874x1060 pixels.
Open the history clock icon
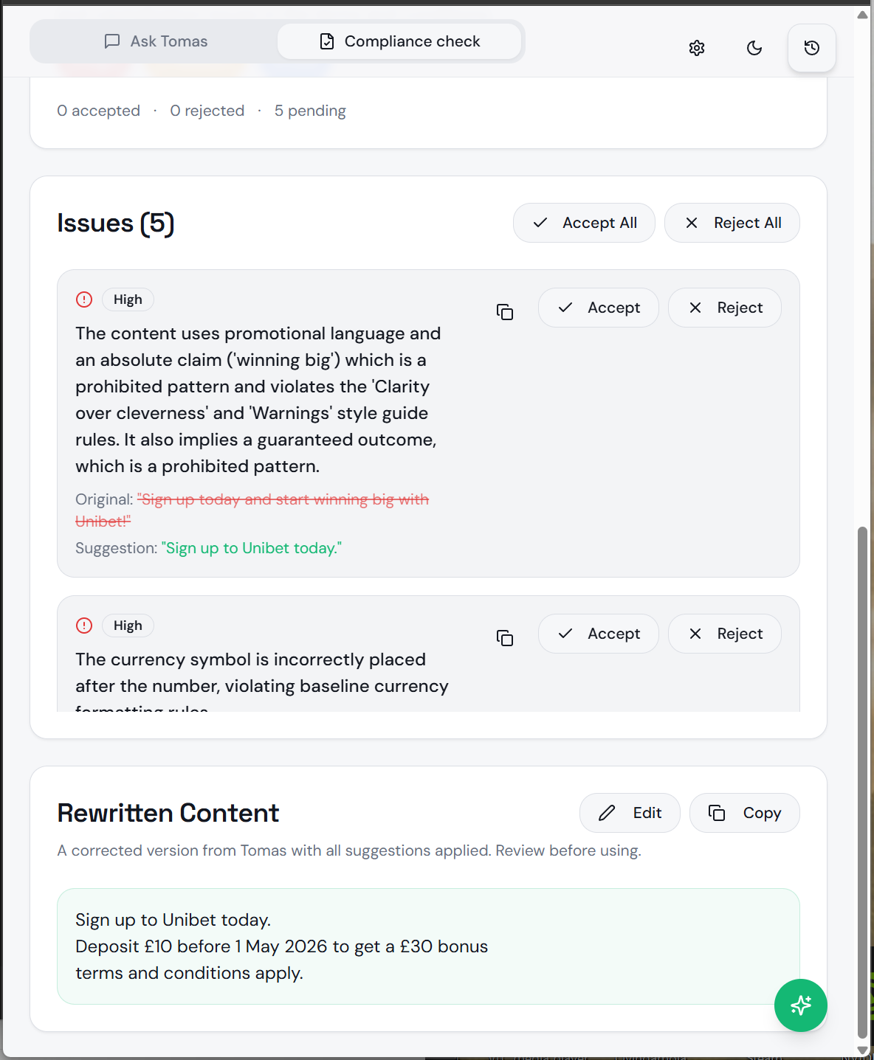click(x=812, y=48)
